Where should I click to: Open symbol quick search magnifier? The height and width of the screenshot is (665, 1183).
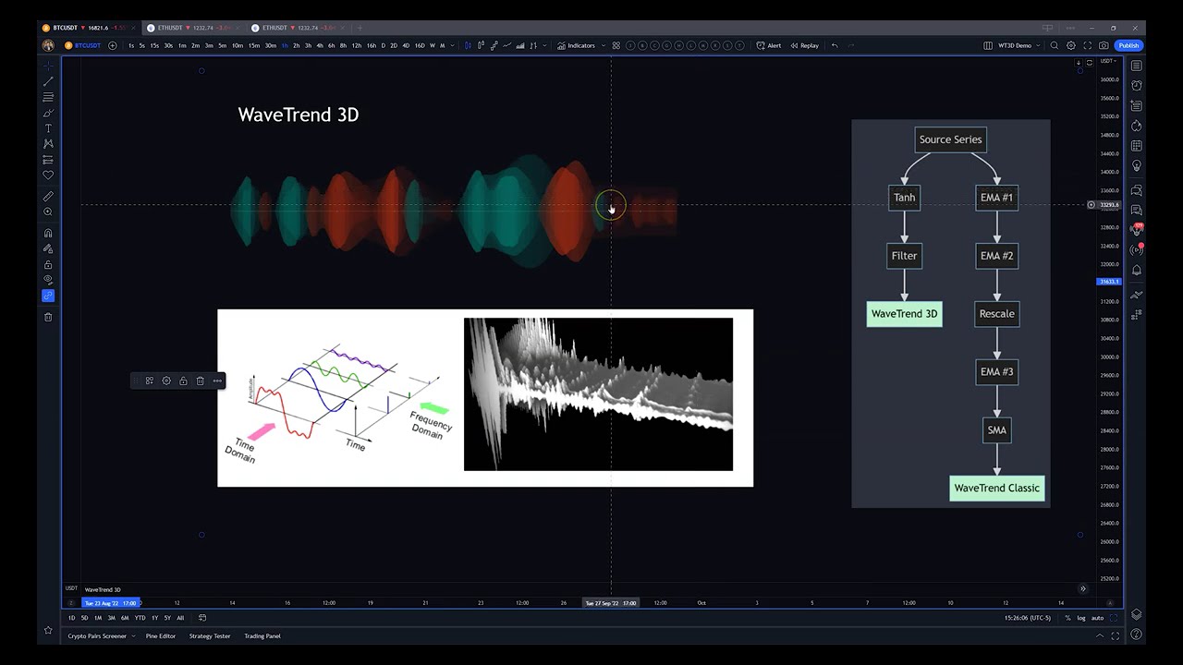(1055, 45)
